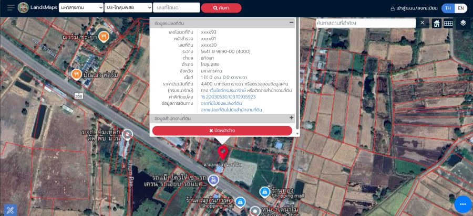Click the parcel coordinates link
Viewport: 473px width, 216px height.
(x=228, y=97)
